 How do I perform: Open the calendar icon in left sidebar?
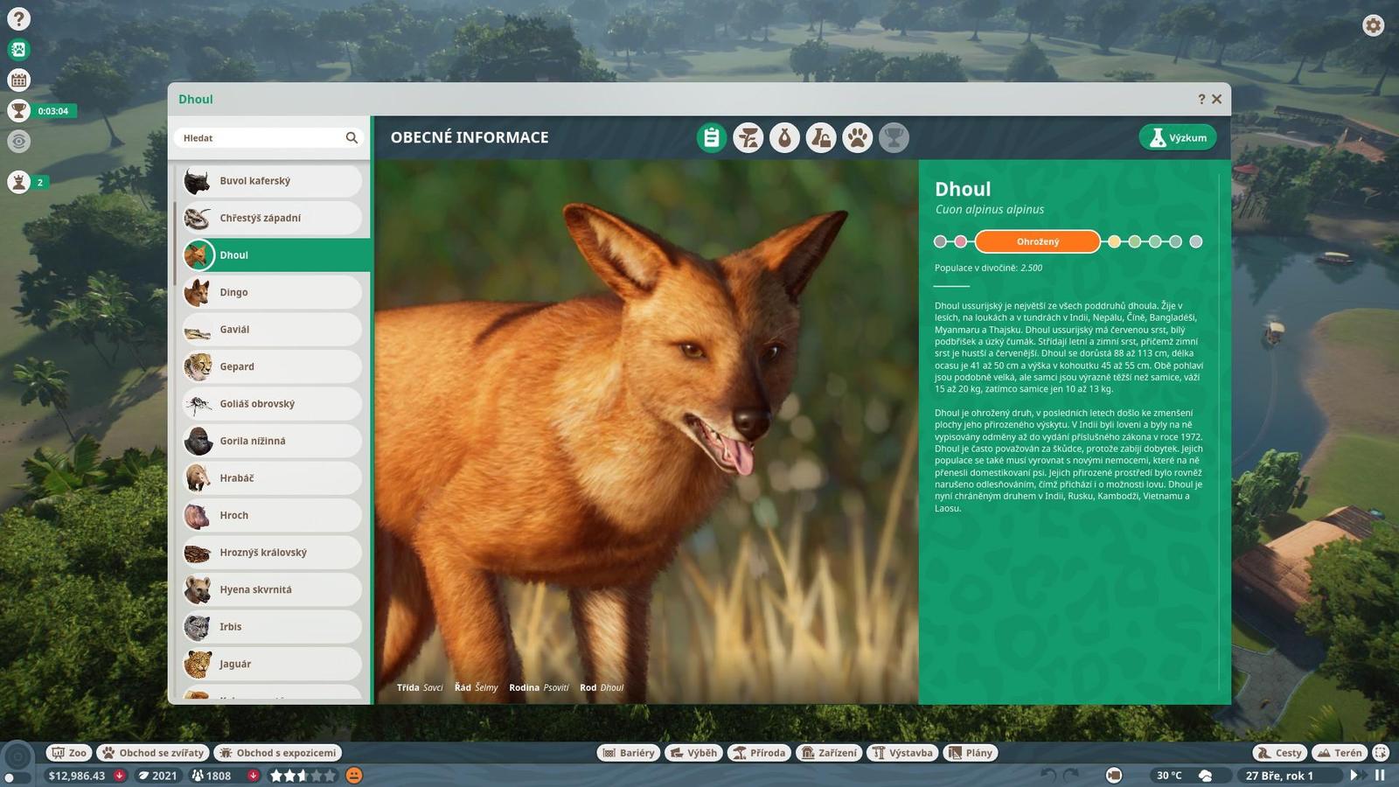coord(18,80)
